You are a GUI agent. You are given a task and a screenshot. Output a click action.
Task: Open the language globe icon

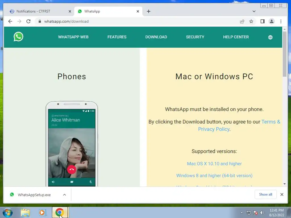[271, 37]
